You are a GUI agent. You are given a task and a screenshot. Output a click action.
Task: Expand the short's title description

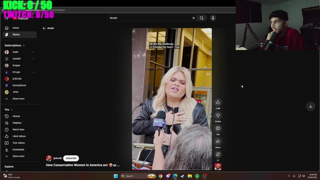(83, 165)
